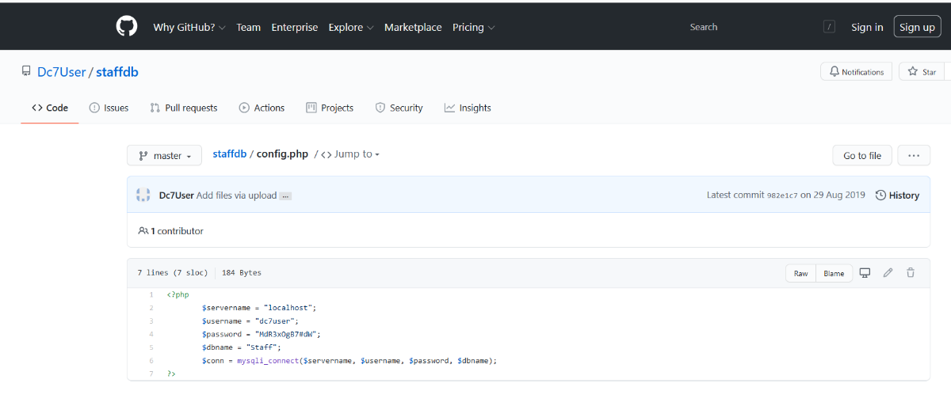951x406 pixels.
Task: Click the $servername = "localhost" line
Action: click(x=258, y=308)
